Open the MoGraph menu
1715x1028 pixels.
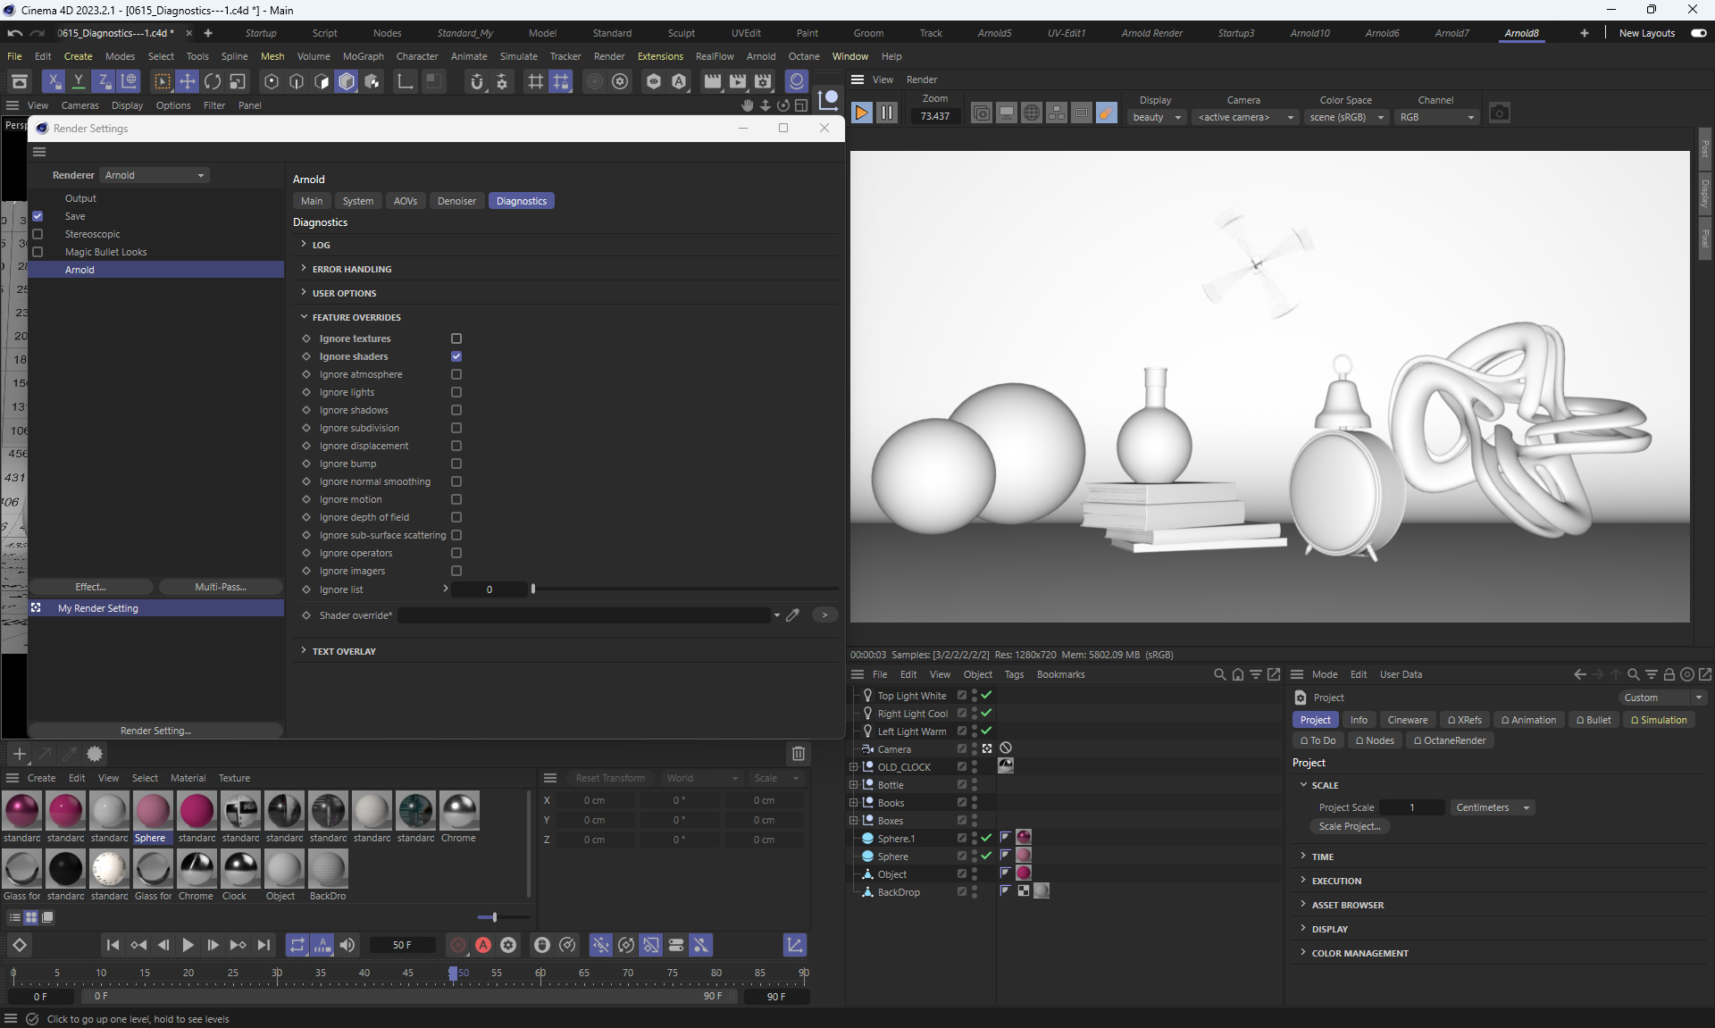[363, 56]
